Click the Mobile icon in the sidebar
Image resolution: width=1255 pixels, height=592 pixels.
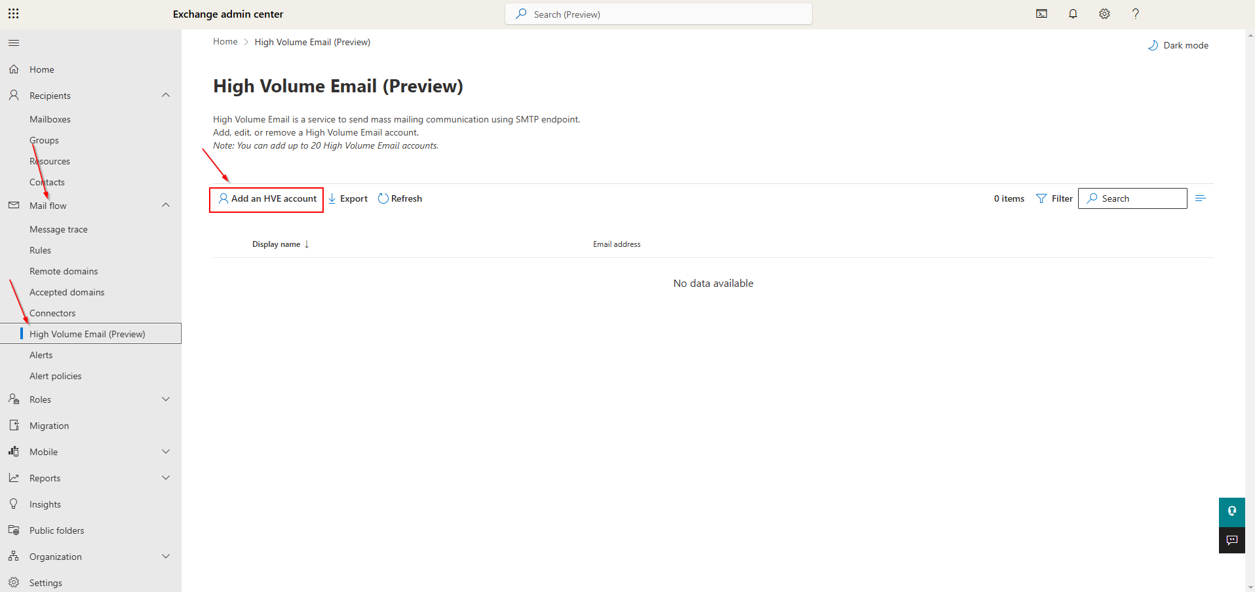[14, 452]
